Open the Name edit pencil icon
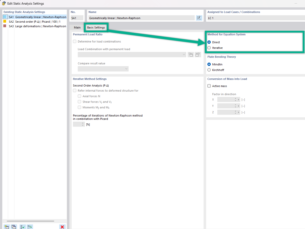 [199, 18]
